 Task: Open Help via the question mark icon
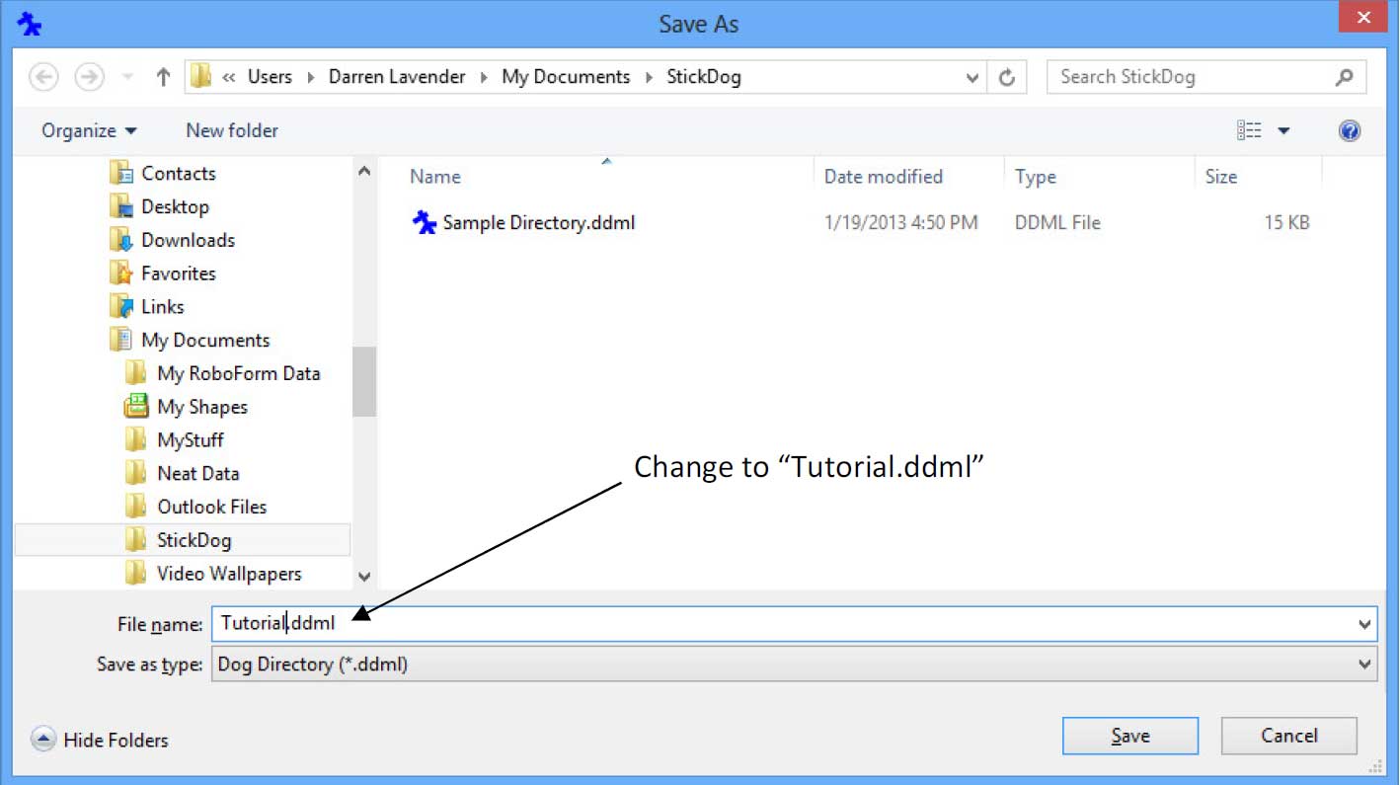pos(1350,129)
